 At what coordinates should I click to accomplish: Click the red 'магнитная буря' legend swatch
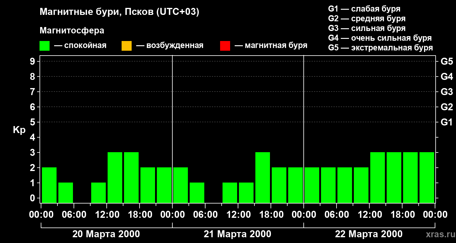pos(225,46)
